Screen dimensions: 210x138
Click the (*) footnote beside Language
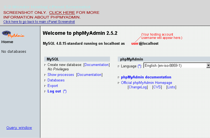140,66
